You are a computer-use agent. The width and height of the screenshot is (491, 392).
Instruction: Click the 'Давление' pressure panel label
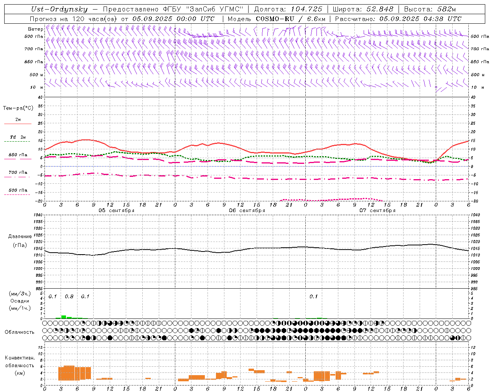click(x=20, y=237)
